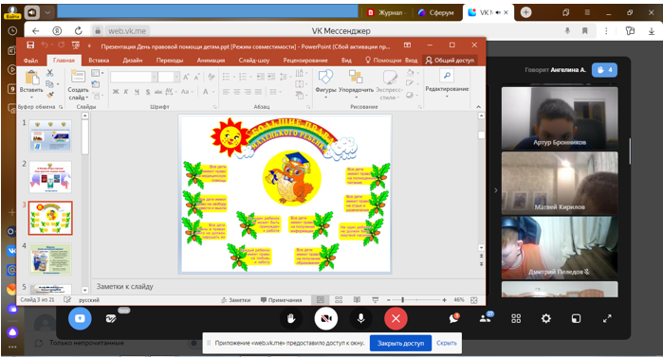Bookmark the page in the address bar
663x357 pixels.
[x=585, y=31]
